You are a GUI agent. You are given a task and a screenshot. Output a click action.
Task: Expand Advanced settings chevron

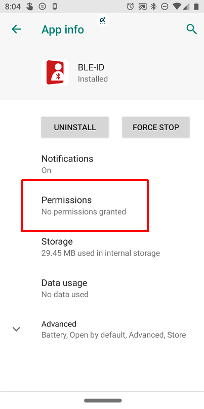click(x=16, y=329)
